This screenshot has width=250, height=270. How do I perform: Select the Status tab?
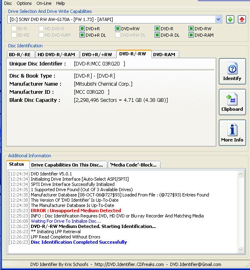17,164
